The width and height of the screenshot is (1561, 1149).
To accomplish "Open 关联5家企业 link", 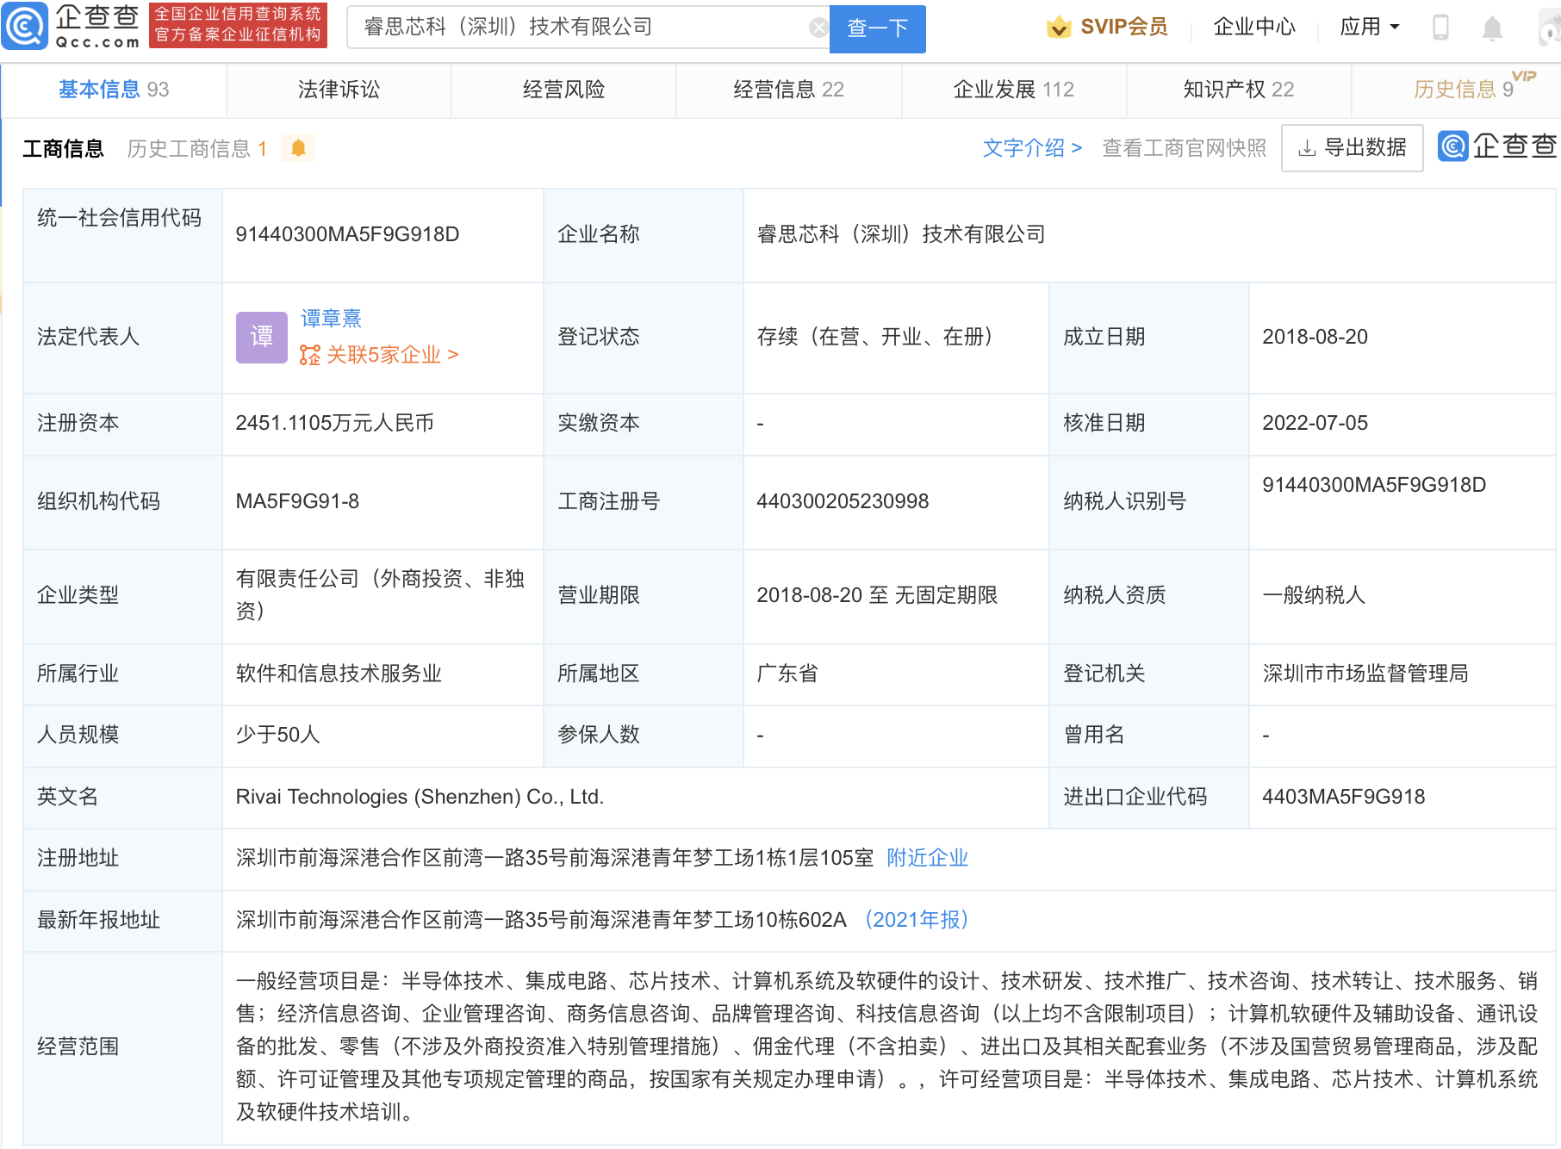I will click(391, 355).
